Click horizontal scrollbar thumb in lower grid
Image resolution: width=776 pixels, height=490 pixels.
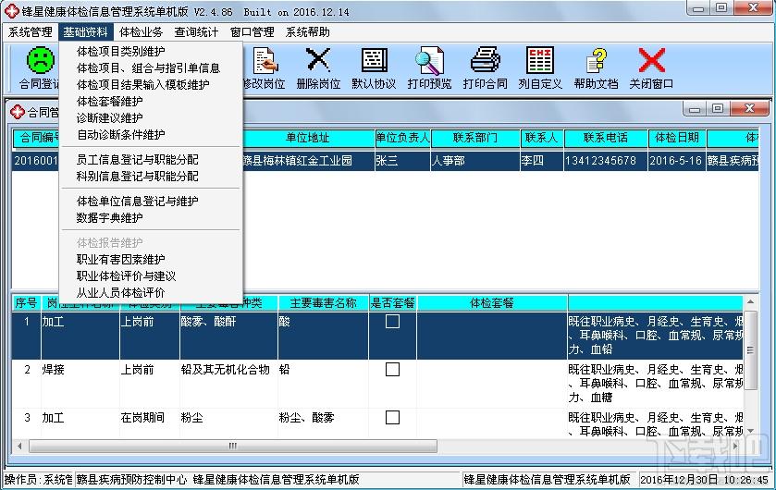click(233, 446)
